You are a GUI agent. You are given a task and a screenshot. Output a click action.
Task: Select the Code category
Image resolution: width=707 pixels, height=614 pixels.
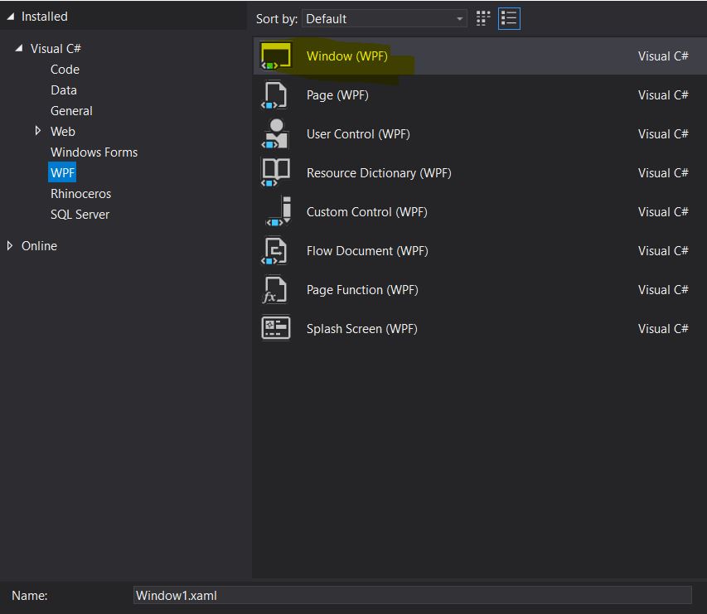(x=65, y=69)
